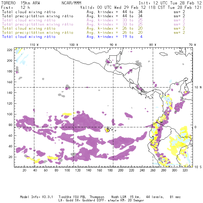203x203 pixels.
Task: Select "320" on the horizontal grid axis
Action: (185, 170)
